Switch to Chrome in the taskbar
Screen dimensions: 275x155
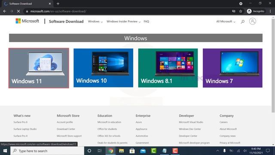111,151
